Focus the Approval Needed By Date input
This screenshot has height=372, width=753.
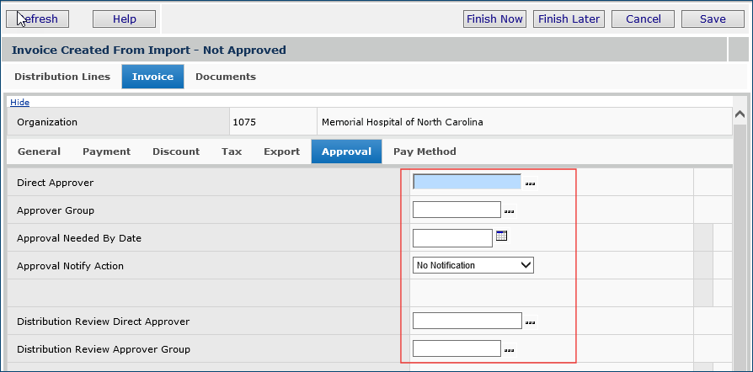click(452, 238)
